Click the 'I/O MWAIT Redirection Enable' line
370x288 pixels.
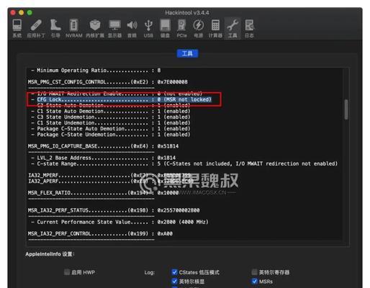(x=117, y=94)
